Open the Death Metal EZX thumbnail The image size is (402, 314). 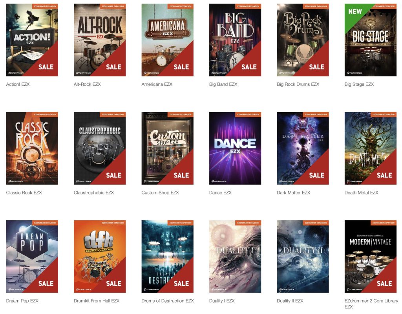(370, 148)
